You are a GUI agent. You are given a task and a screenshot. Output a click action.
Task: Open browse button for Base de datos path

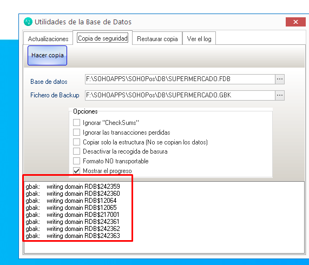[280, 79]
